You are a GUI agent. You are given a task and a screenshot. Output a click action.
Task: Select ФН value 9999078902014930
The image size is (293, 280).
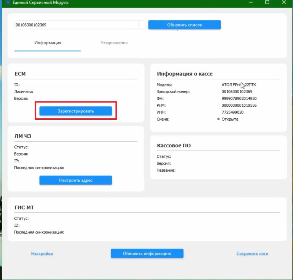[x=239, y=98]
